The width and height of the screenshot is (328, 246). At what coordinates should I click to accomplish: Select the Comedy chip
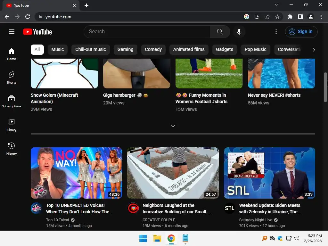click(153, 50)
